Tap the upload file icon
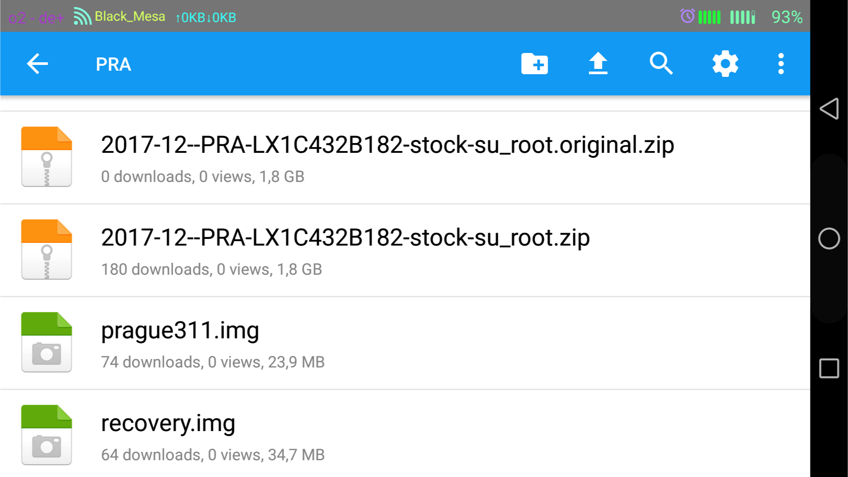This screenshot has width=848, height=477. (598, 64)
